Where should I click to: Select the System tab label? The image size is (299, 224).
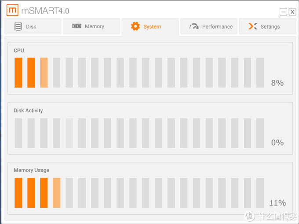152,26
